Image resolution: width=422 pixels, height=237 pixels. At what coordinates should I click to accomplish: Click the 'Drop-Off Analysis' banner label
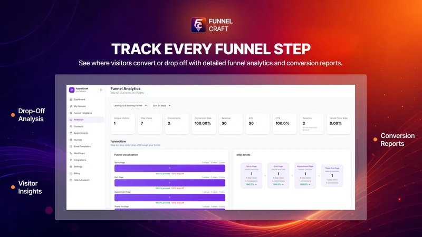point(32,115)
